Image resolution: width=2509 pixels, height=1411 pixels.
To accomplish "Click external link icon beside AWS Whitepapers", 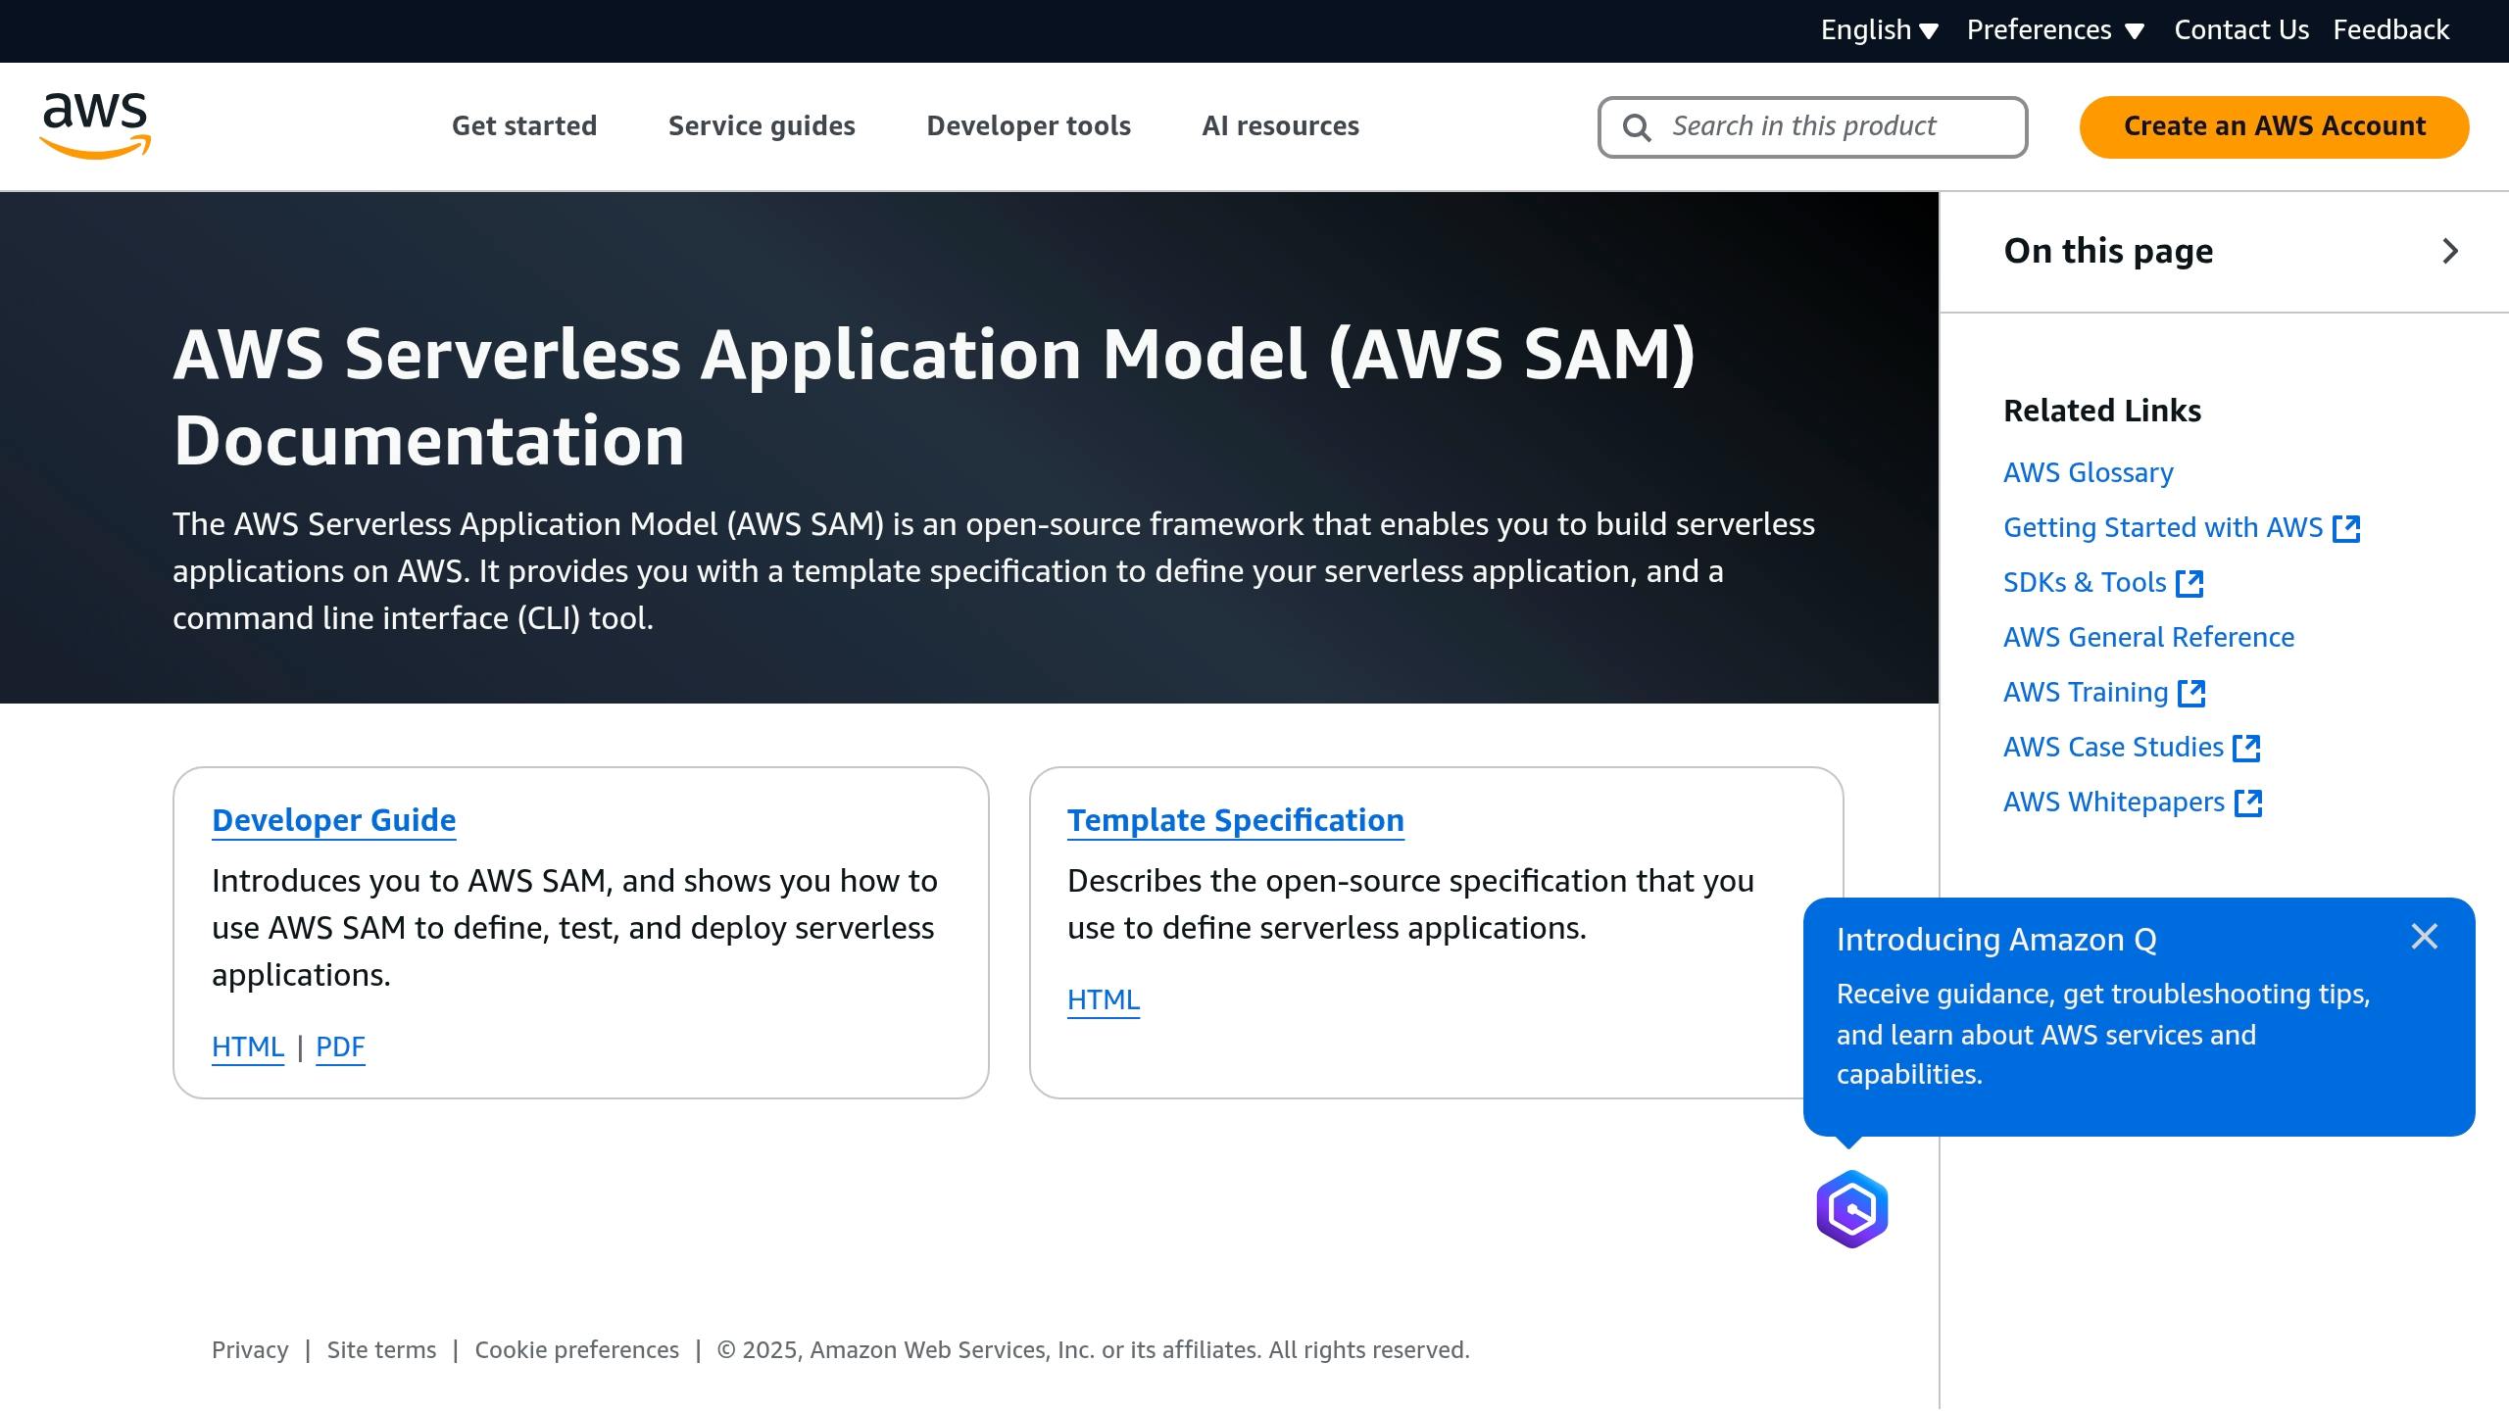I will (2248, 803).
